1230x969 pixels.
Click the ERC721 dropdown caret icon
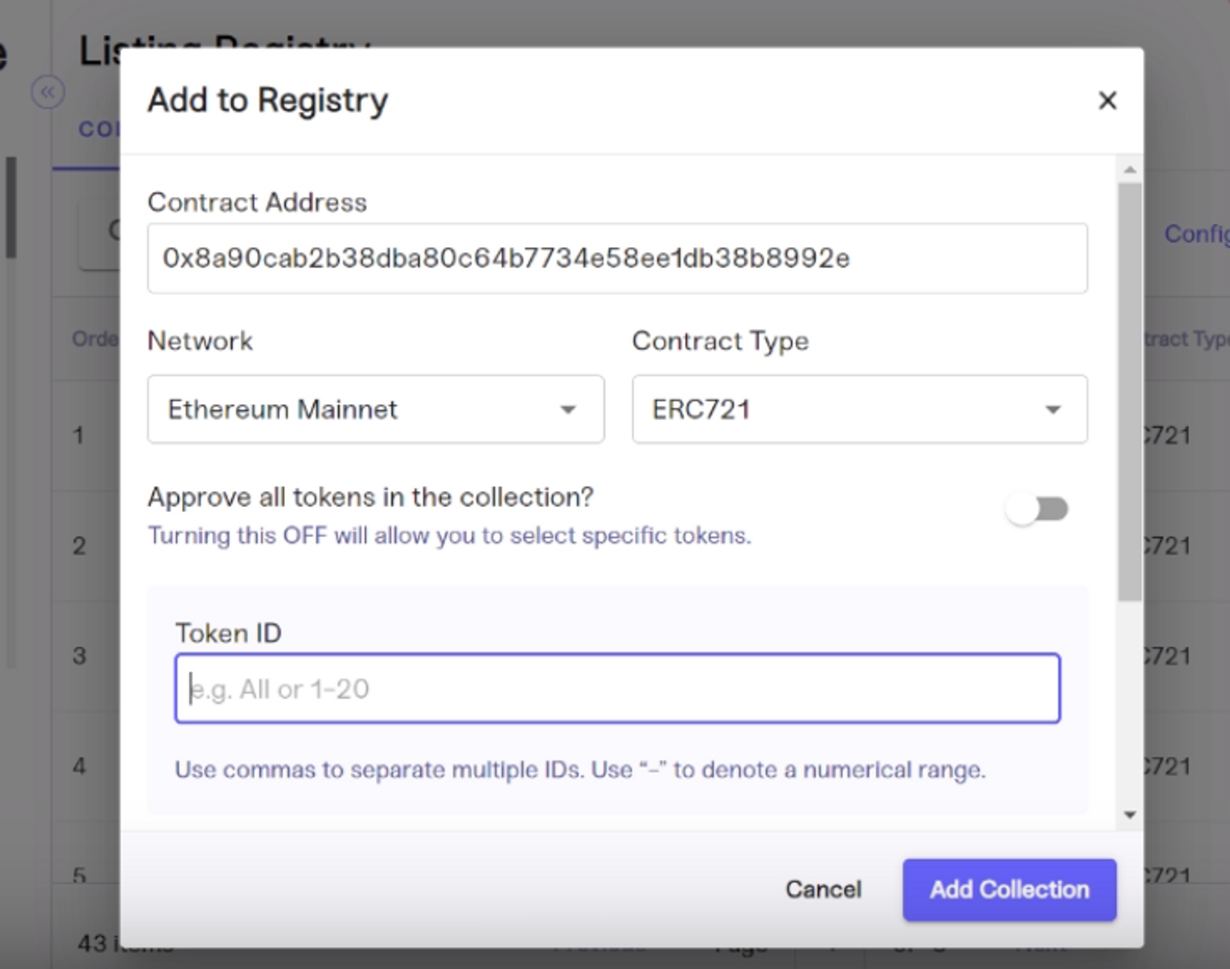pyautogui.click(x=1052, y=409)
